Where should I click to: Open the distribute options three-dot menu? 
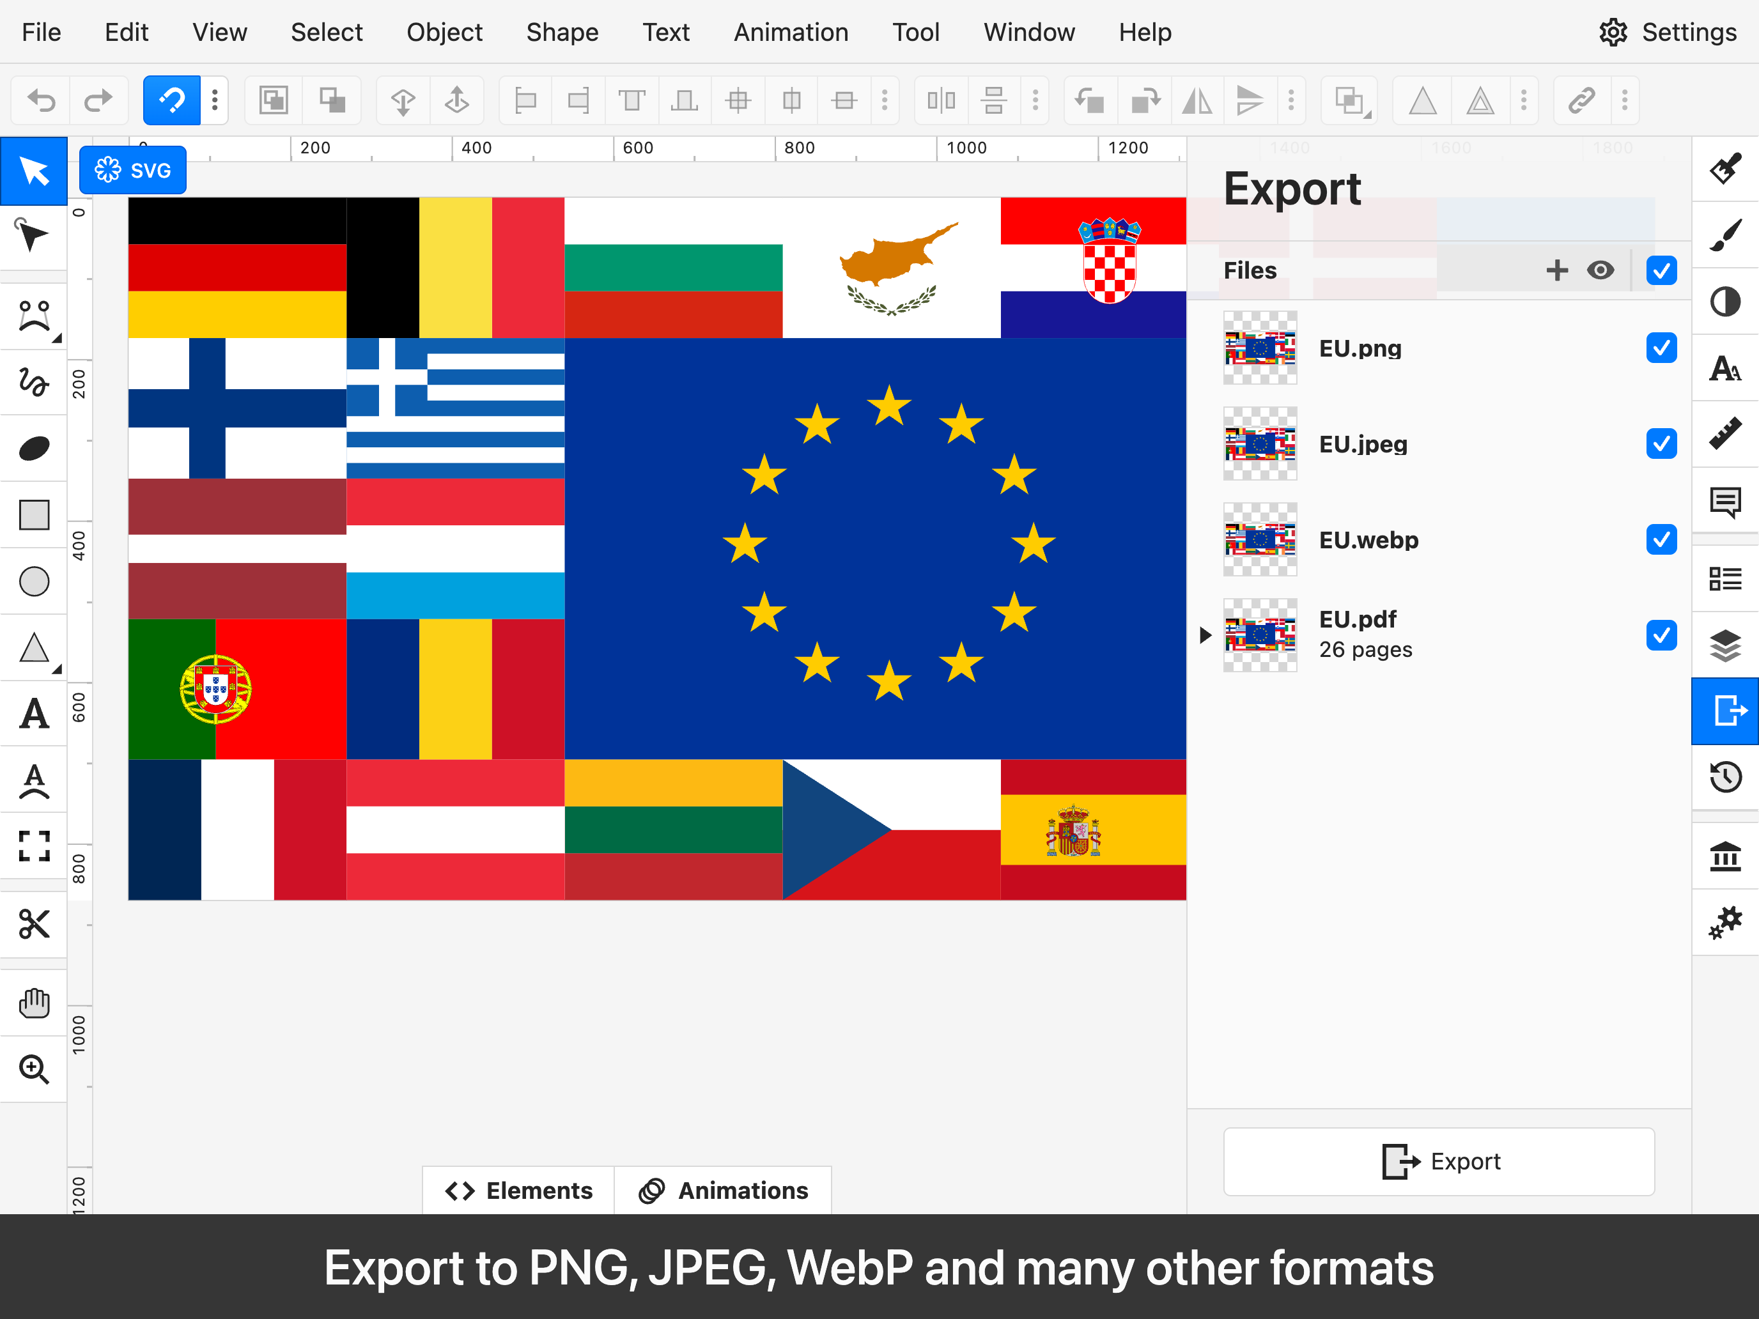[x=1035, y=101]
